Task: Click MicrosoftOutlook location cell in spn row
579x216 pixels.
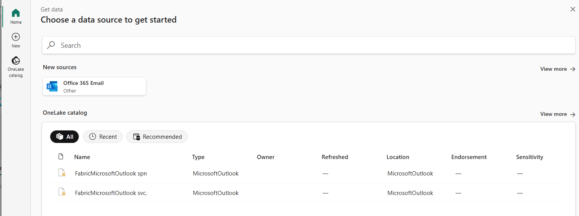Action: [x=410, y=173]
